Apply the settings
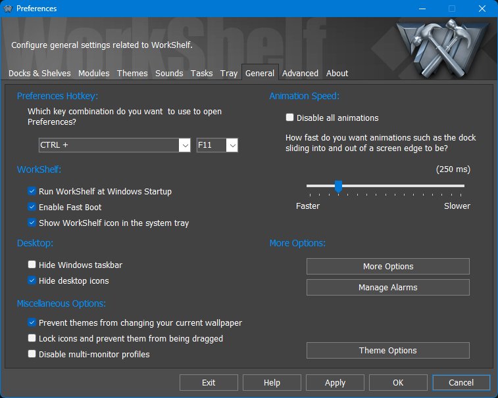 [x=335, y=382]
